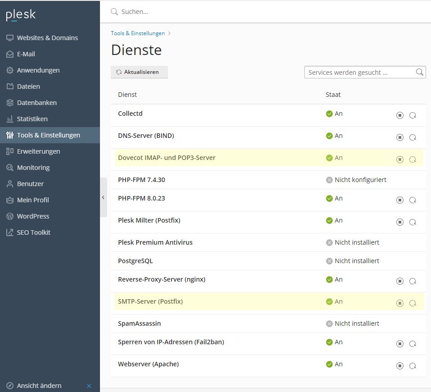Viewport: 431px width, 392px height.
Task: Restart the DNS-Server (BIND) service
Action: click(x=413, y=137)
